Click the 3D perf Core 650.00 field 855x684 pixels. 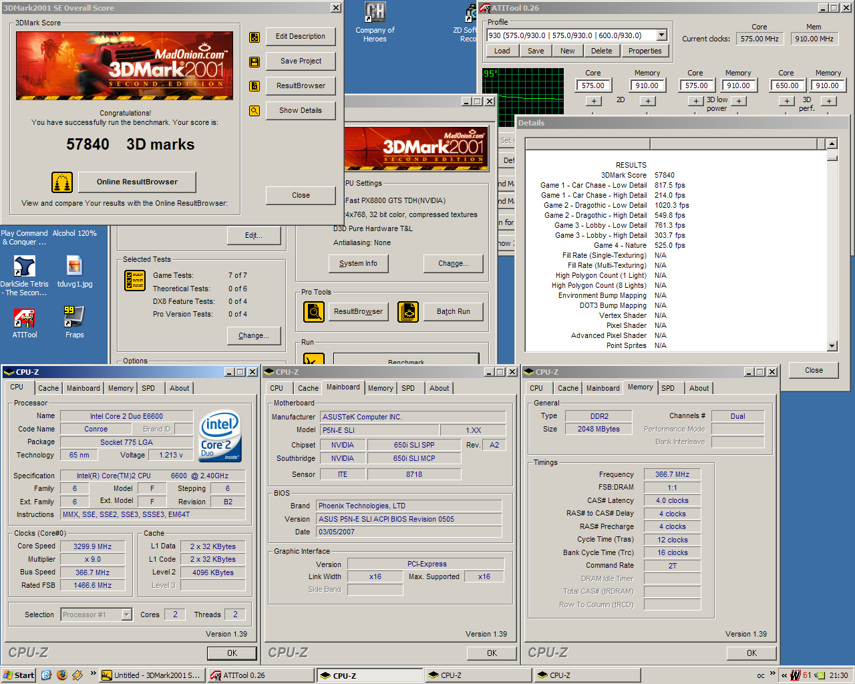[x=787, y=85]
